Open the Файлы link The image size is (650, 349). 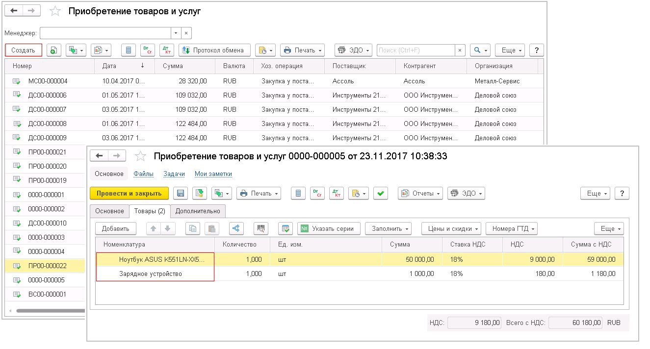pos(143,174)
